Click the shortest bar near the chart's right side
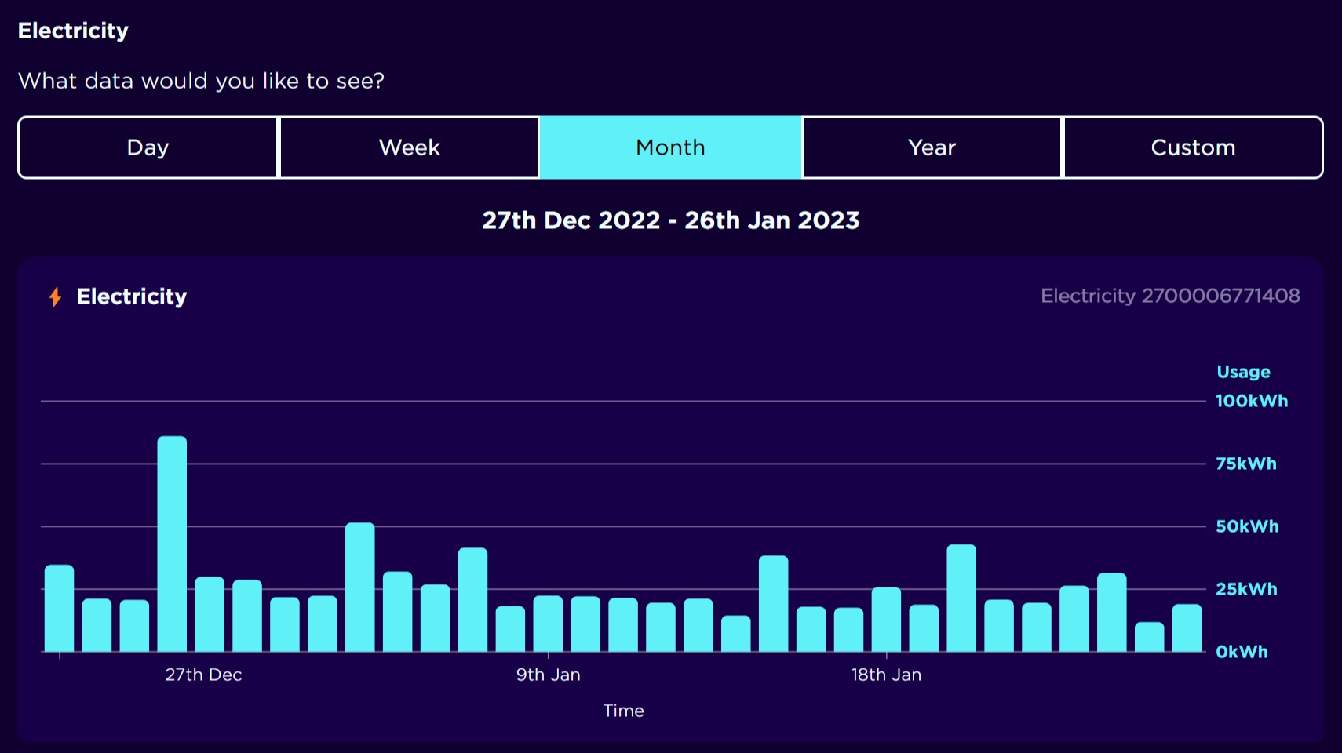This screenshot has width=1342, height=753. 1150,635
